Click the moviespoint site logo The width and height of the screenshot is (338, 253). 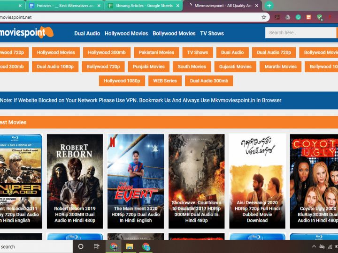[26, 32]
